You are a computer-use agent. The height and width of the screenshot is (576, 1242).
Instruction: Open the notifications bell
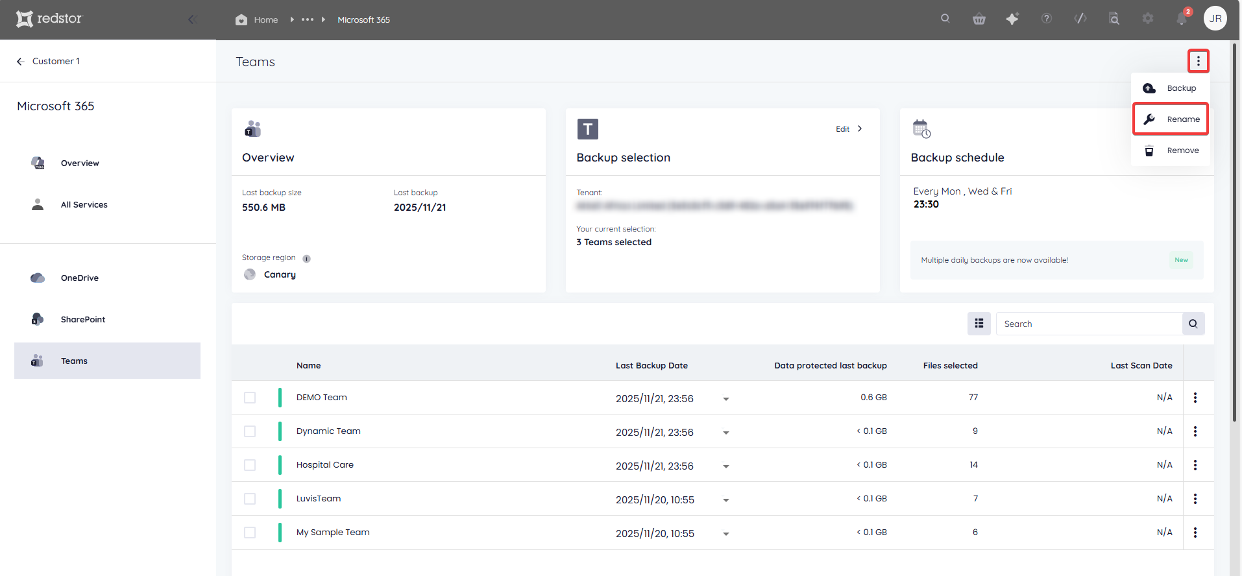(1182, 19)
